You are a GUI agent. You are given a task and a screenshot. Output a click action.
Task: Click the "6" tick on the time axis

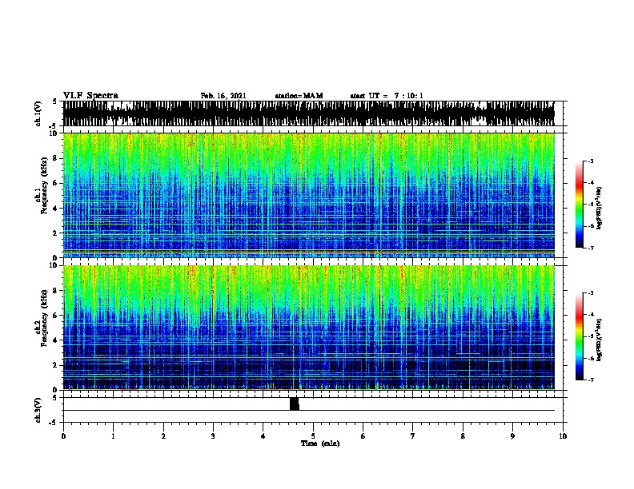[363, 436]
